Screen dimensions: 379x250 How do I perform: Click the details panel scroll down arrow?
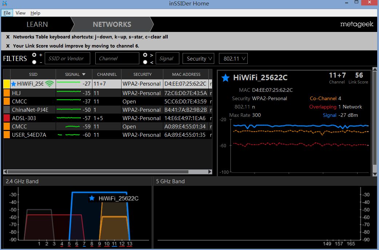(375, 174)
